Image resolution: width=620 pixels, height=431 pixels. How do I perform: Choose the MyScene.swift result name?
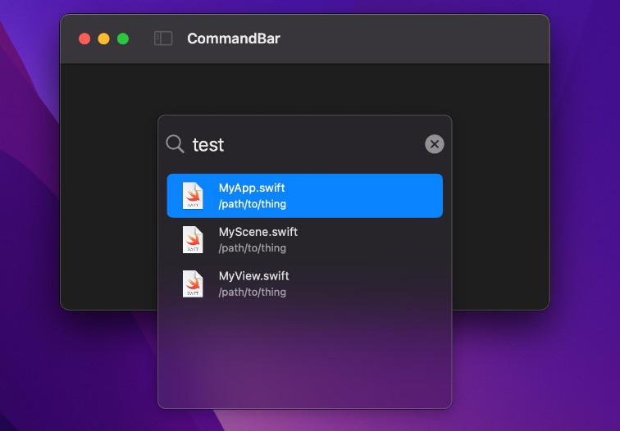pos(258,233)
